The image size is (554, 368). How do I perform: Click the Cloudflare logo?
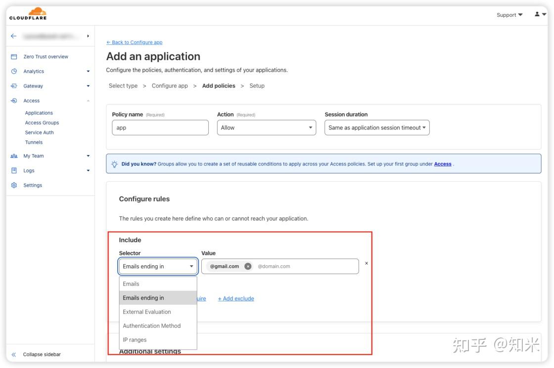click(x=28, y=14)
